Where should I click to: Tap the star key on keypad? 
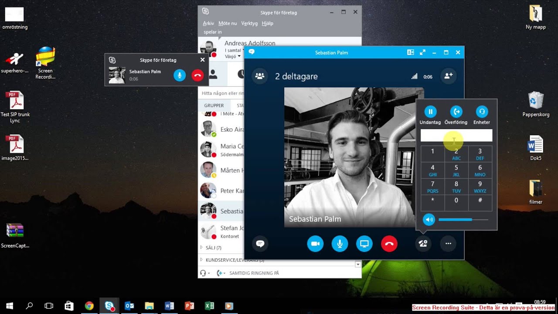tap(432, 203)
